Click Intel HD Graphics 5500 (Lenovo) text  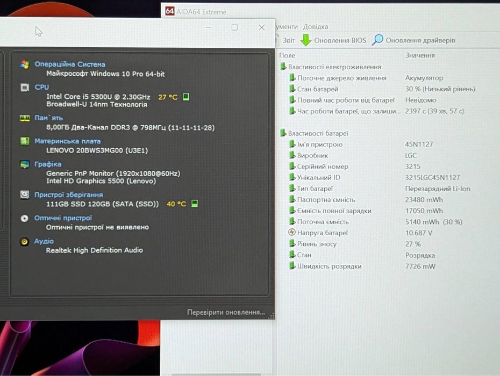[x=101, y=181]
